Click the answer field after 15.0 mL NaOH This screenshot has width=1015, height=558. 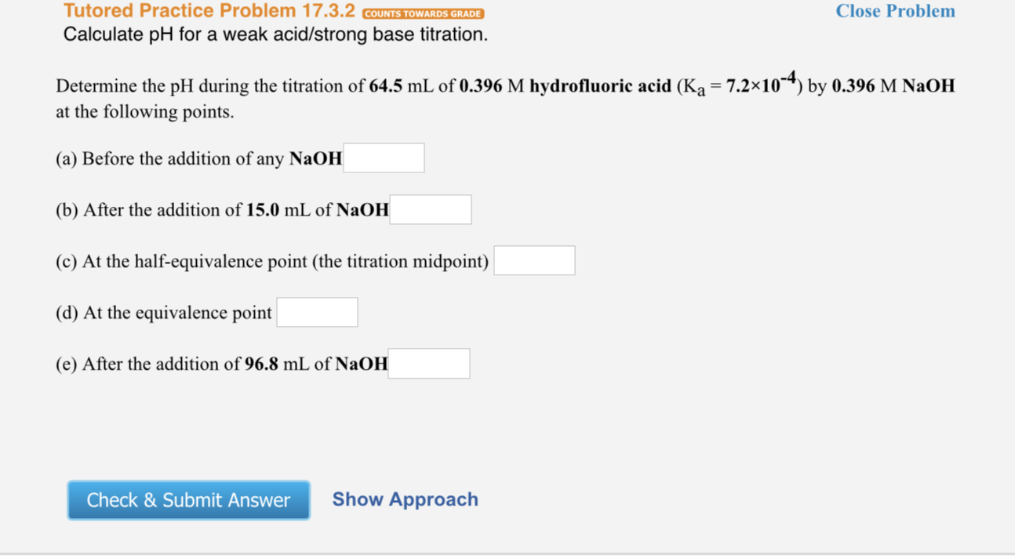click(431, 209)
